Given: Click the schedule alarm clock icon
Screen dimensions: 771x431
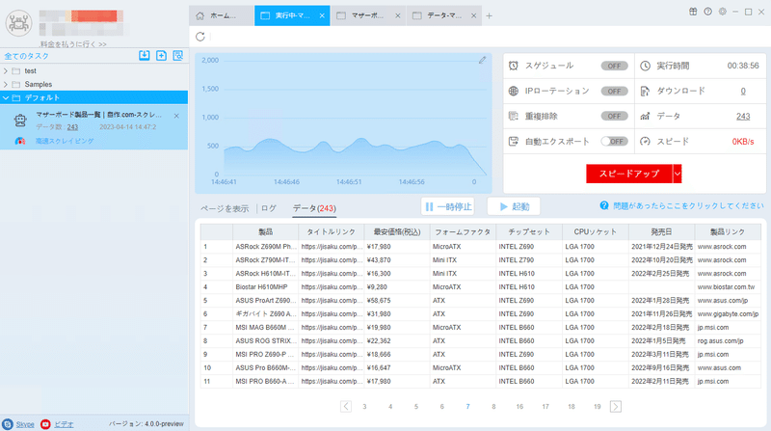Looking at the screenshot, I should 514,66.
